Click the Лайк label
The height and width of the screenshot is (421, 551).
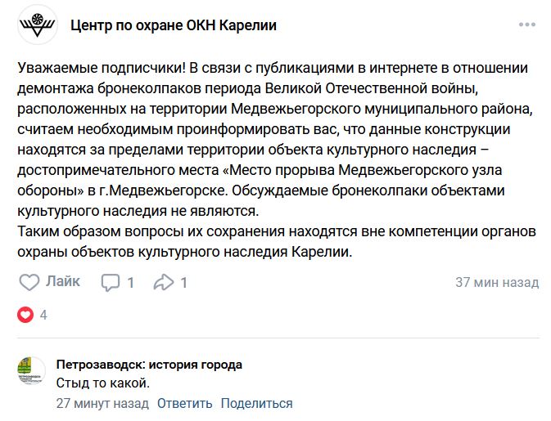pos(63,281)
